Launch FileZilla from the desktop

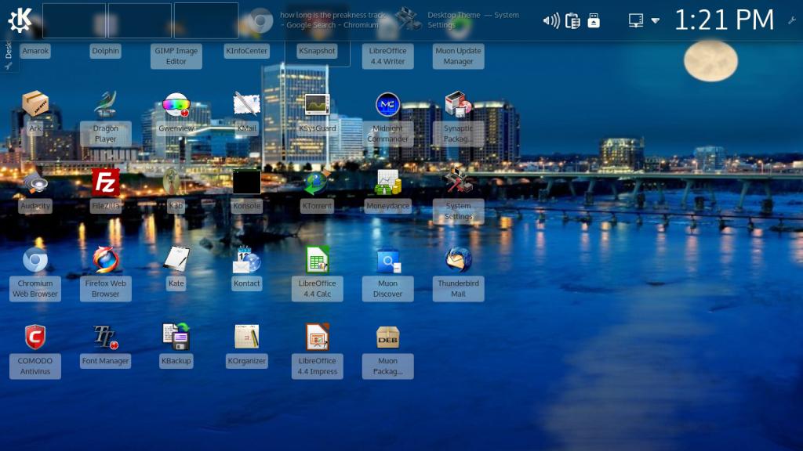105,183
